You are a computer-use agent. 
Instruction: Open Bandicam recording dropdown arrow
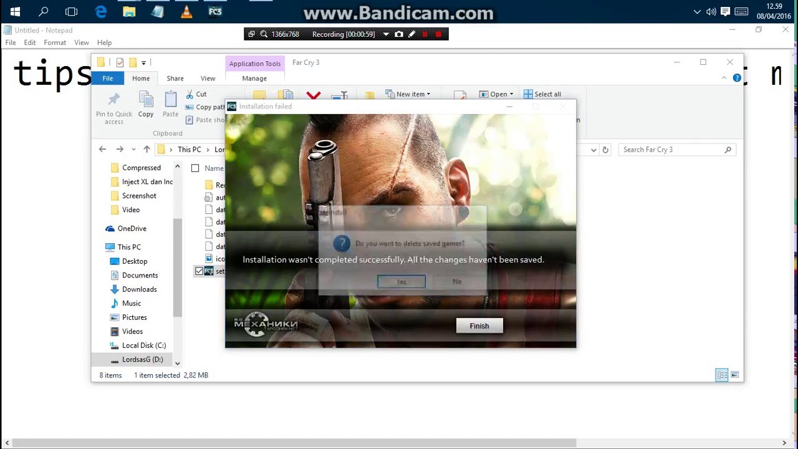click(386, 34)
